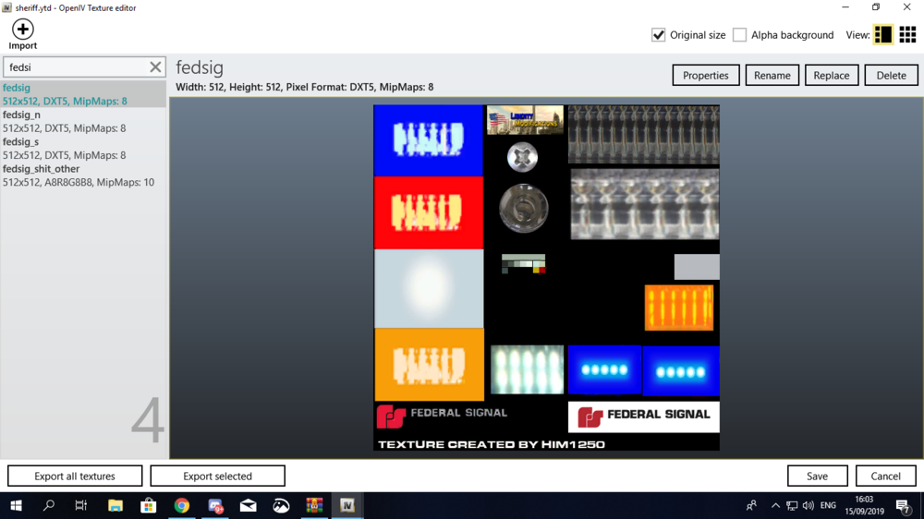Select the fedsig_shit_other texture entry
This screenshot has width=924, height=519.
point(83,175)
